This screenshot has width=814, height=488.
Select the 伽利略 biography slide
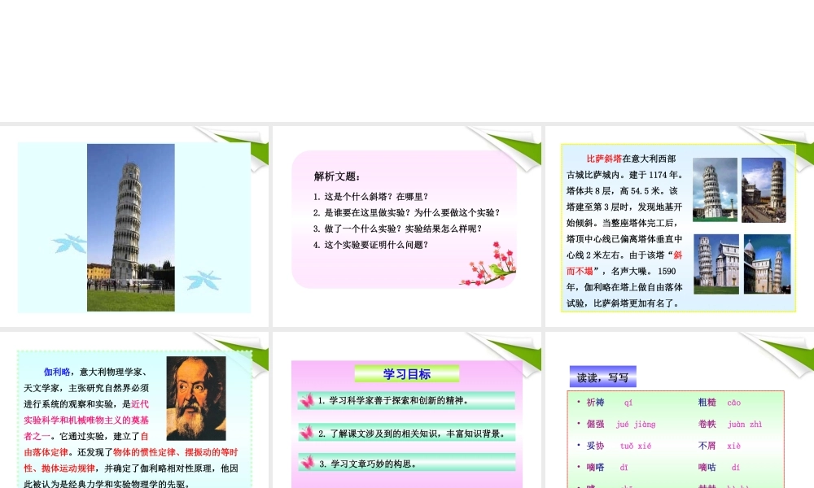[x=134, y=410]
